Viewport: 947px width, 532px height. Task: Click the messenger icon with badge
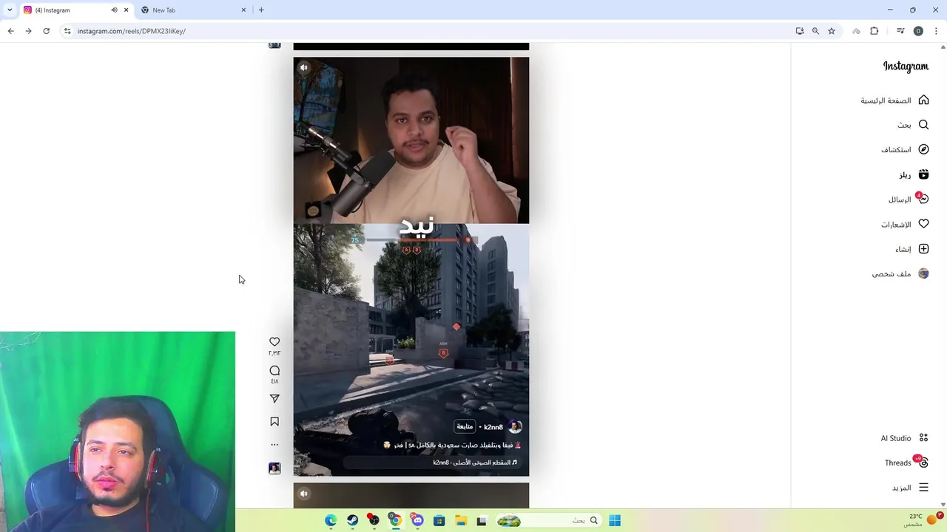[x=923, y=199]
